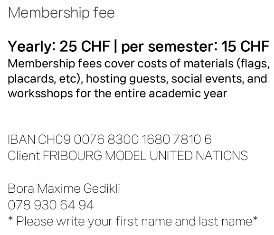Viewport: 274px width, 235px height.
Task: Click the 25 CHF yearly amount
Action: click(85, 47)
